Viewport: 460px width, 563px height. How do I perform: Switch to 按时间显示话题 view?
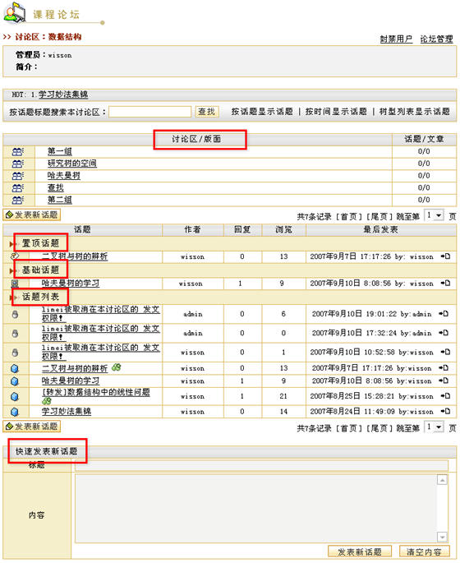[x=336, y=112]
